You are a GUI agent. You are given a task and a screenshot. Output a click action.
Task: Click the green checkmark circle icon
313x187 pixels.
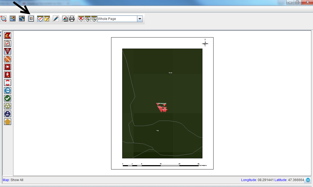8,98
